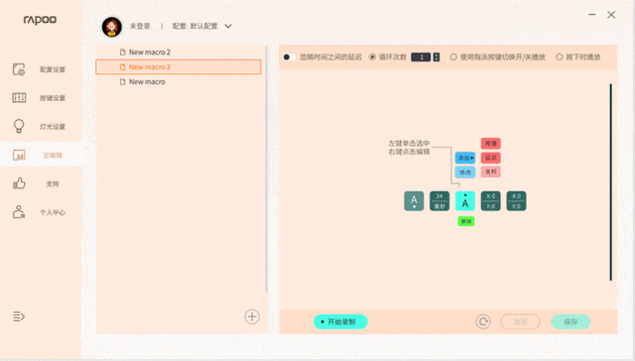Click the 未登录 not-logged-in label
The height and width of the screenshot is (361, 635).
140,27
